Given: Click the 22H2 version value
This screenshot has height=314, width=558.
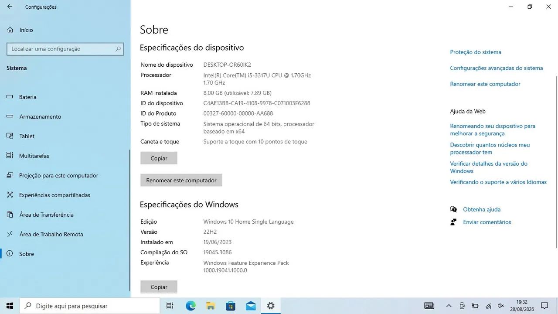Looking at the screenshot, I should pyautogui.click(x=210, y=232).
